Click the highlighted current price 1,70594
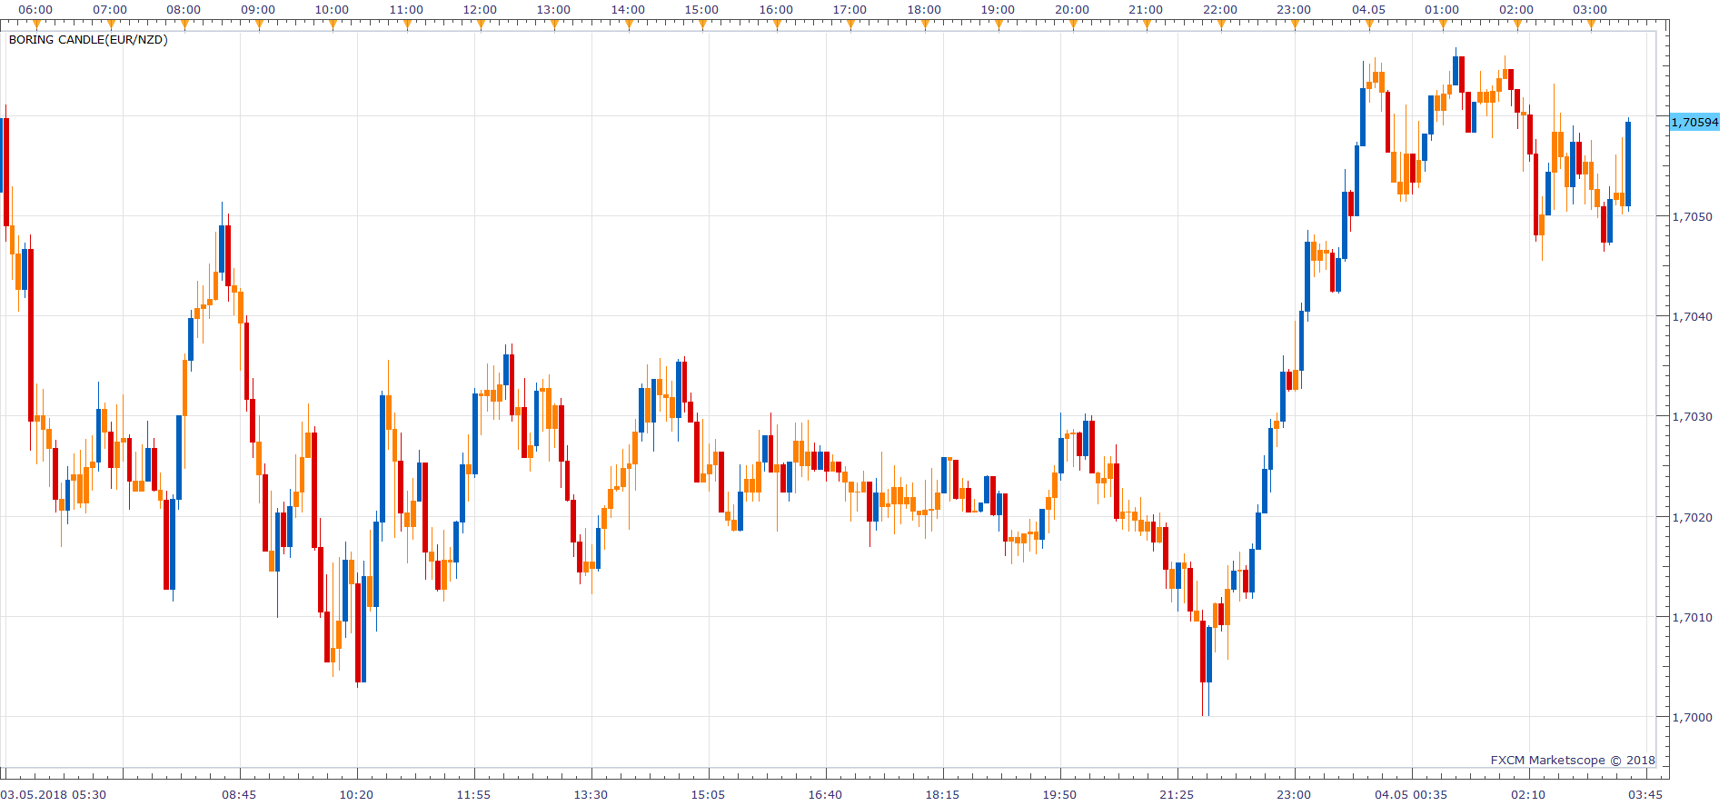 (x=1694, y=122)
